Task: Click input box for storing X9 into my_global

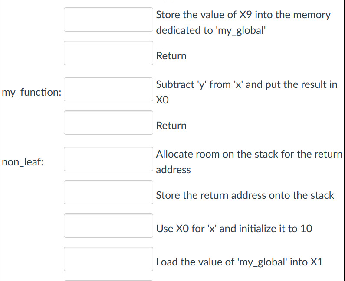Action: coord(108,19)
